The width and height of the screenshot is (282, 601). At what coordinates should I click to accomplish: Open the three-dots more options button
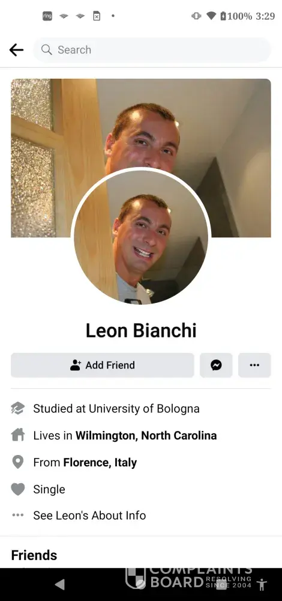(x=254, y=365)
